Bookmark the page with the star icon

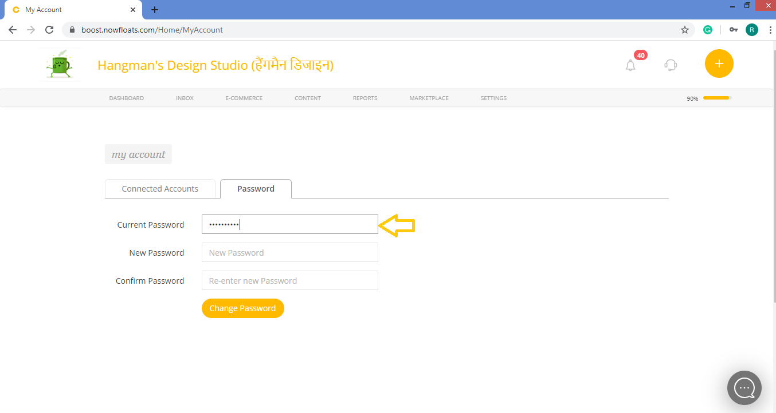(x=684, y=29)
